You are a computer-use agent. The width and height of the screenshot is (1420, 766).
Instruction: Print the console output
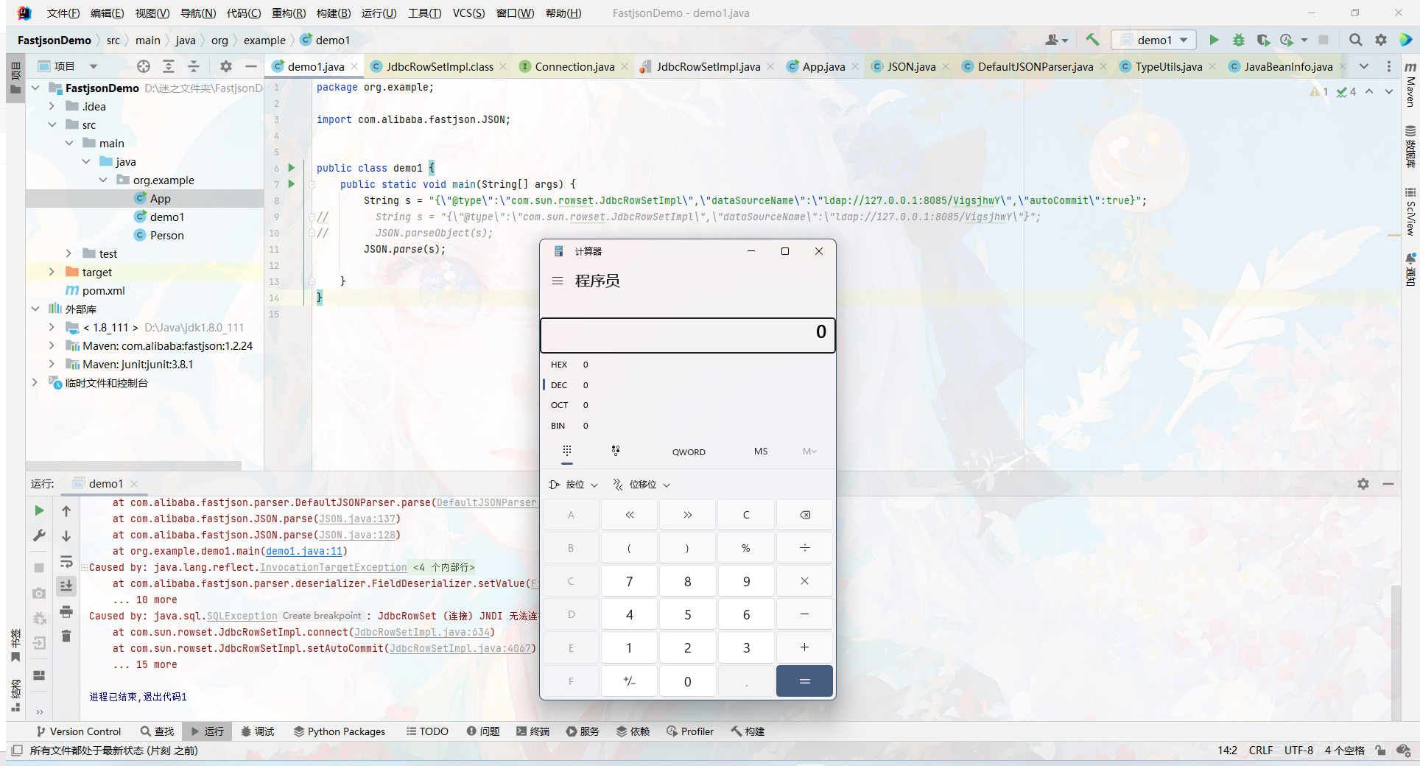coord(66,611)
